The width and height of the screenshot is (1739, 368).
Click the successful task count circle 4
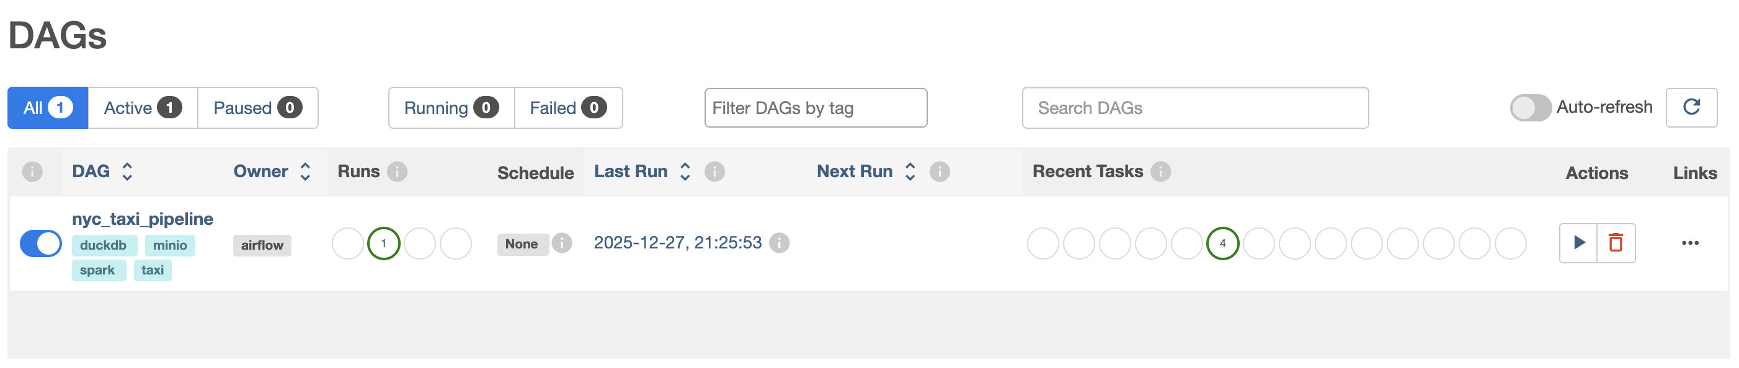1222,243
